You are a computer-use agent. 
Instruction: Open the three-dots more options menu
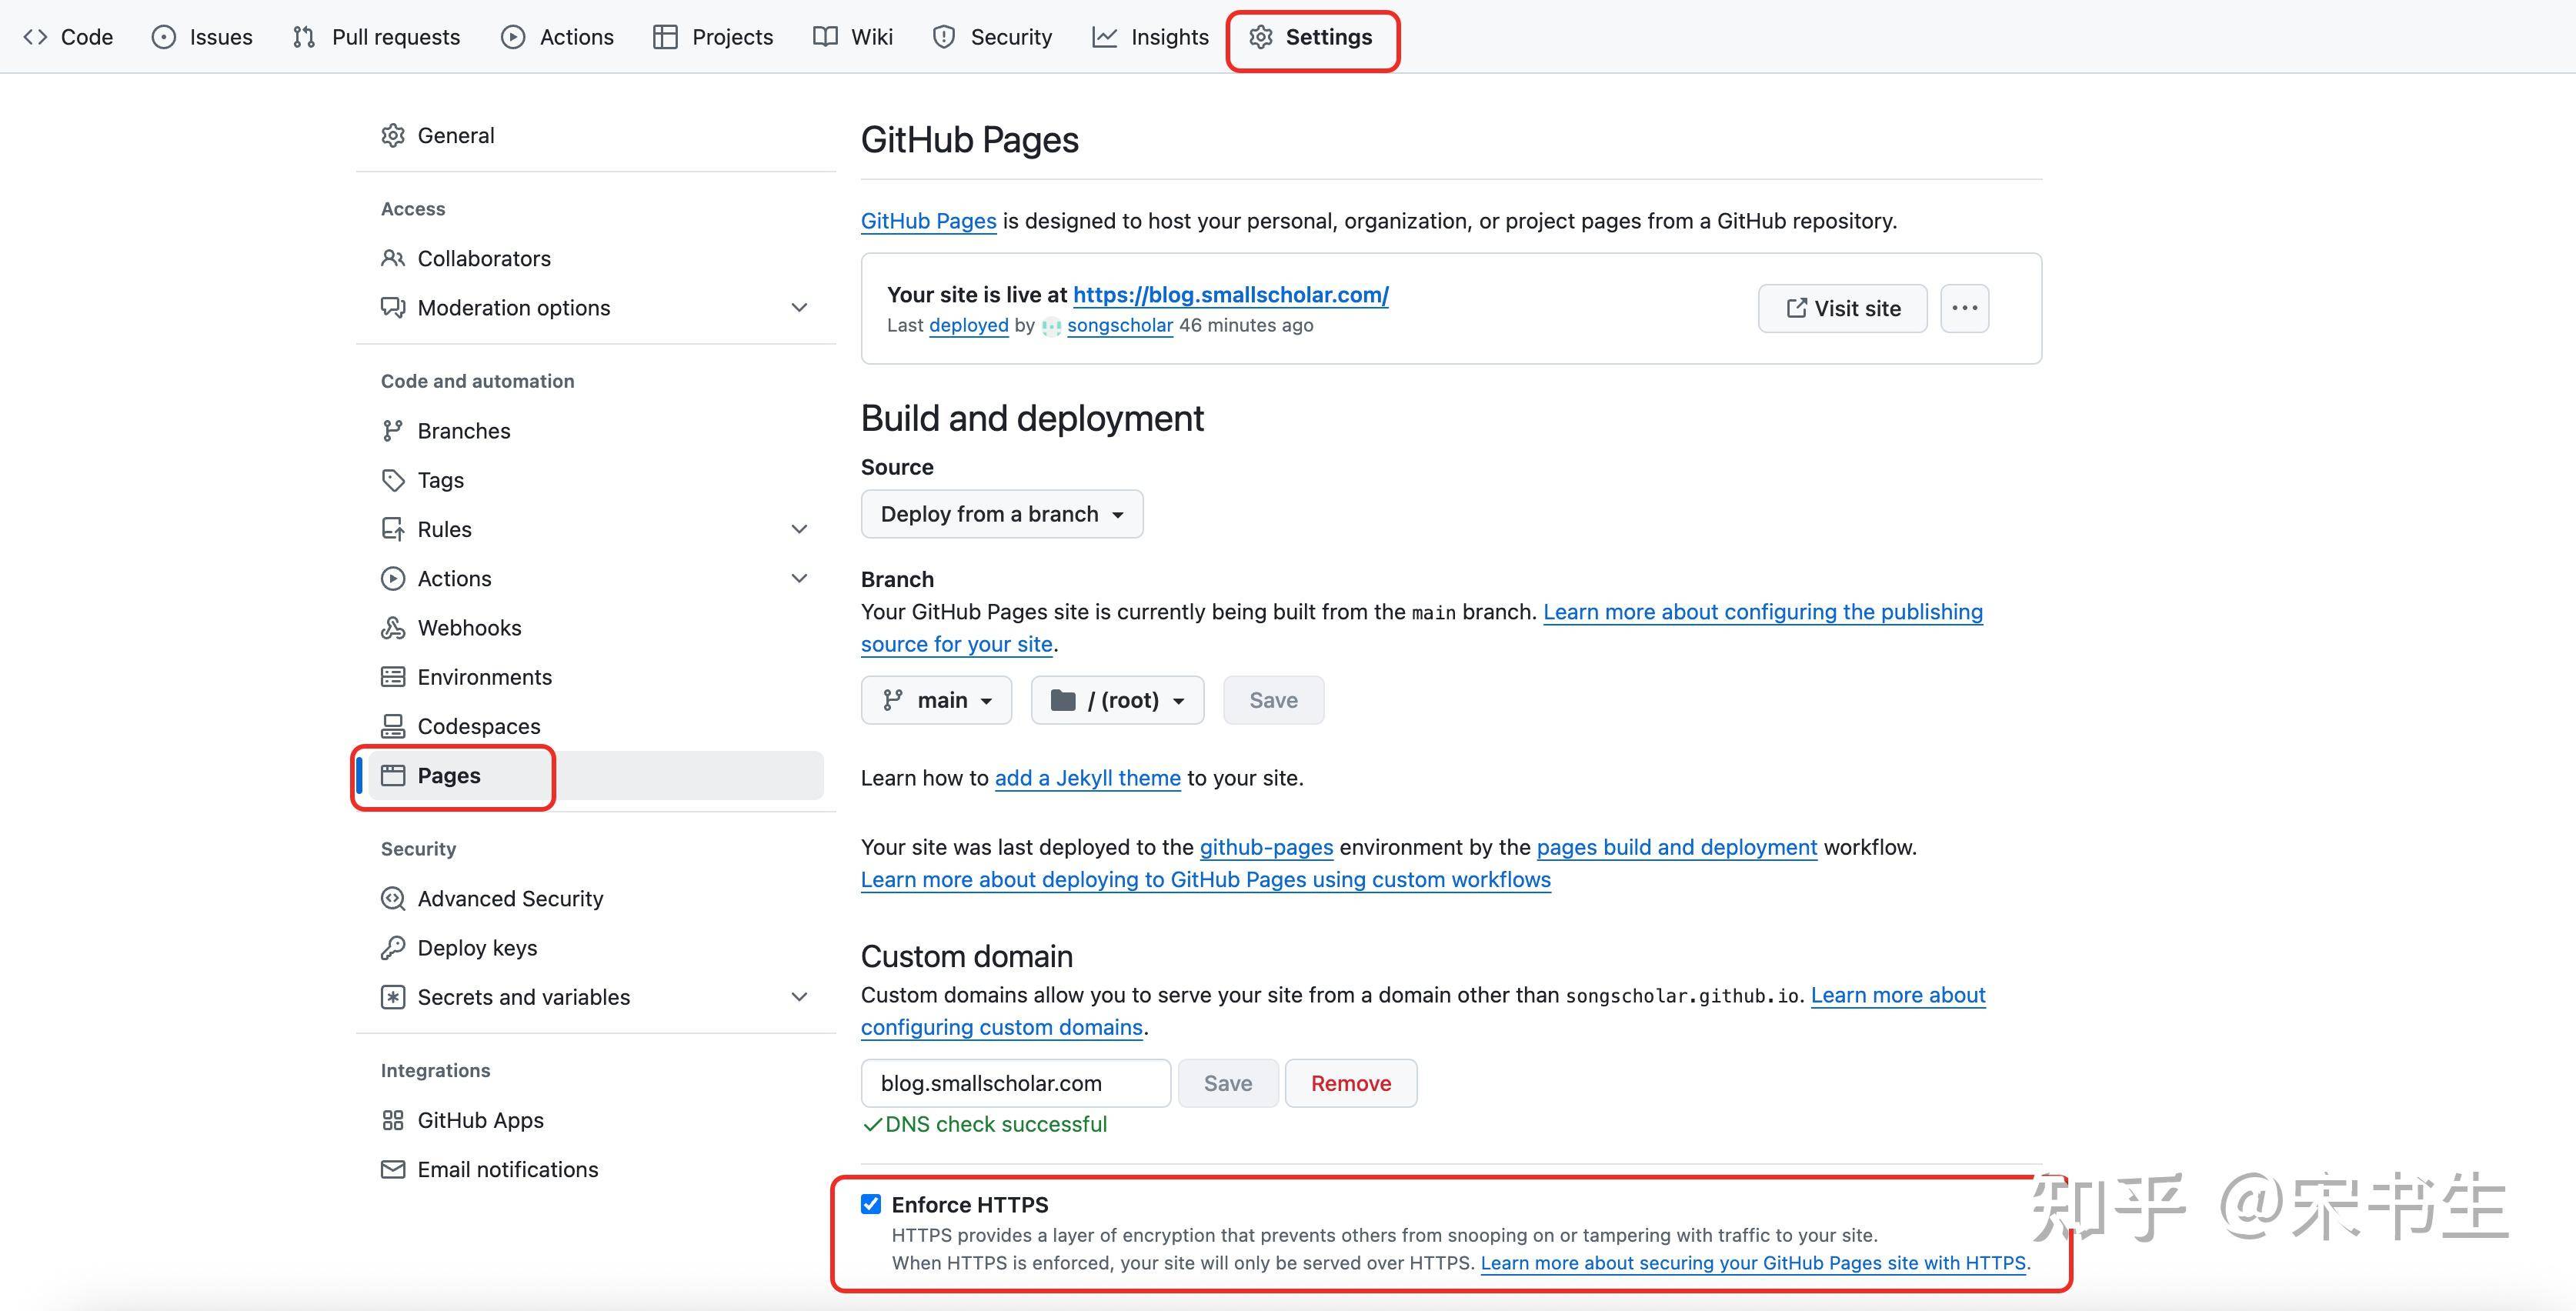click(1964, 308)
